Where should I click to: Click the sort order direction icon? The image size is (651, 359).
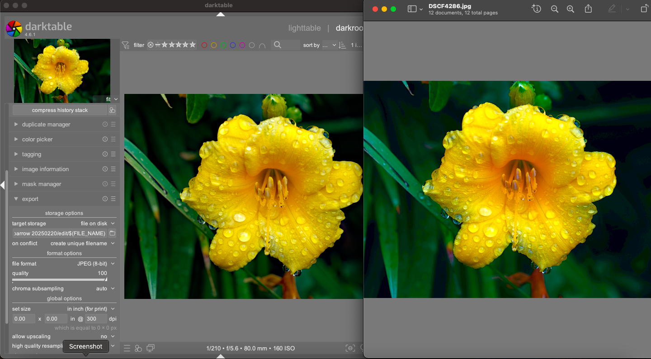342,45
